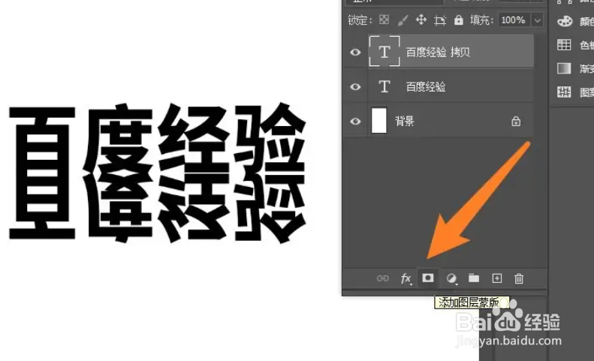594x361 pixels.
Task: Click the prevent artboard auto-nesting lock icon
Action: pos(440,20)
